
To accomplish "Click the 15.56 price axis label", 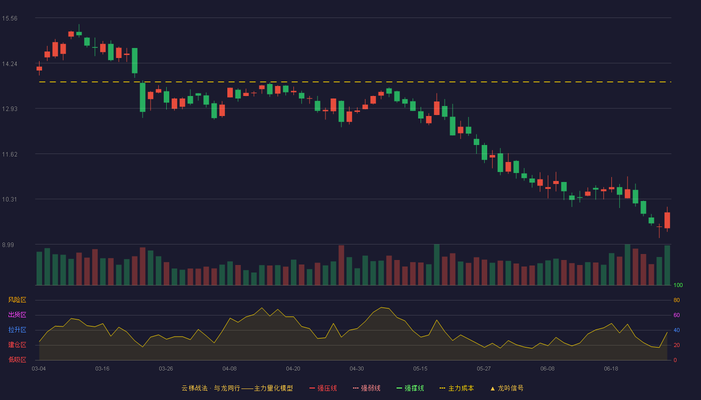I will [10, 18].
